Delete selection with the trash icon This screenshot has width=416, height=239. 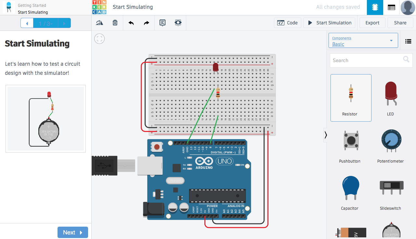point(115,23)
